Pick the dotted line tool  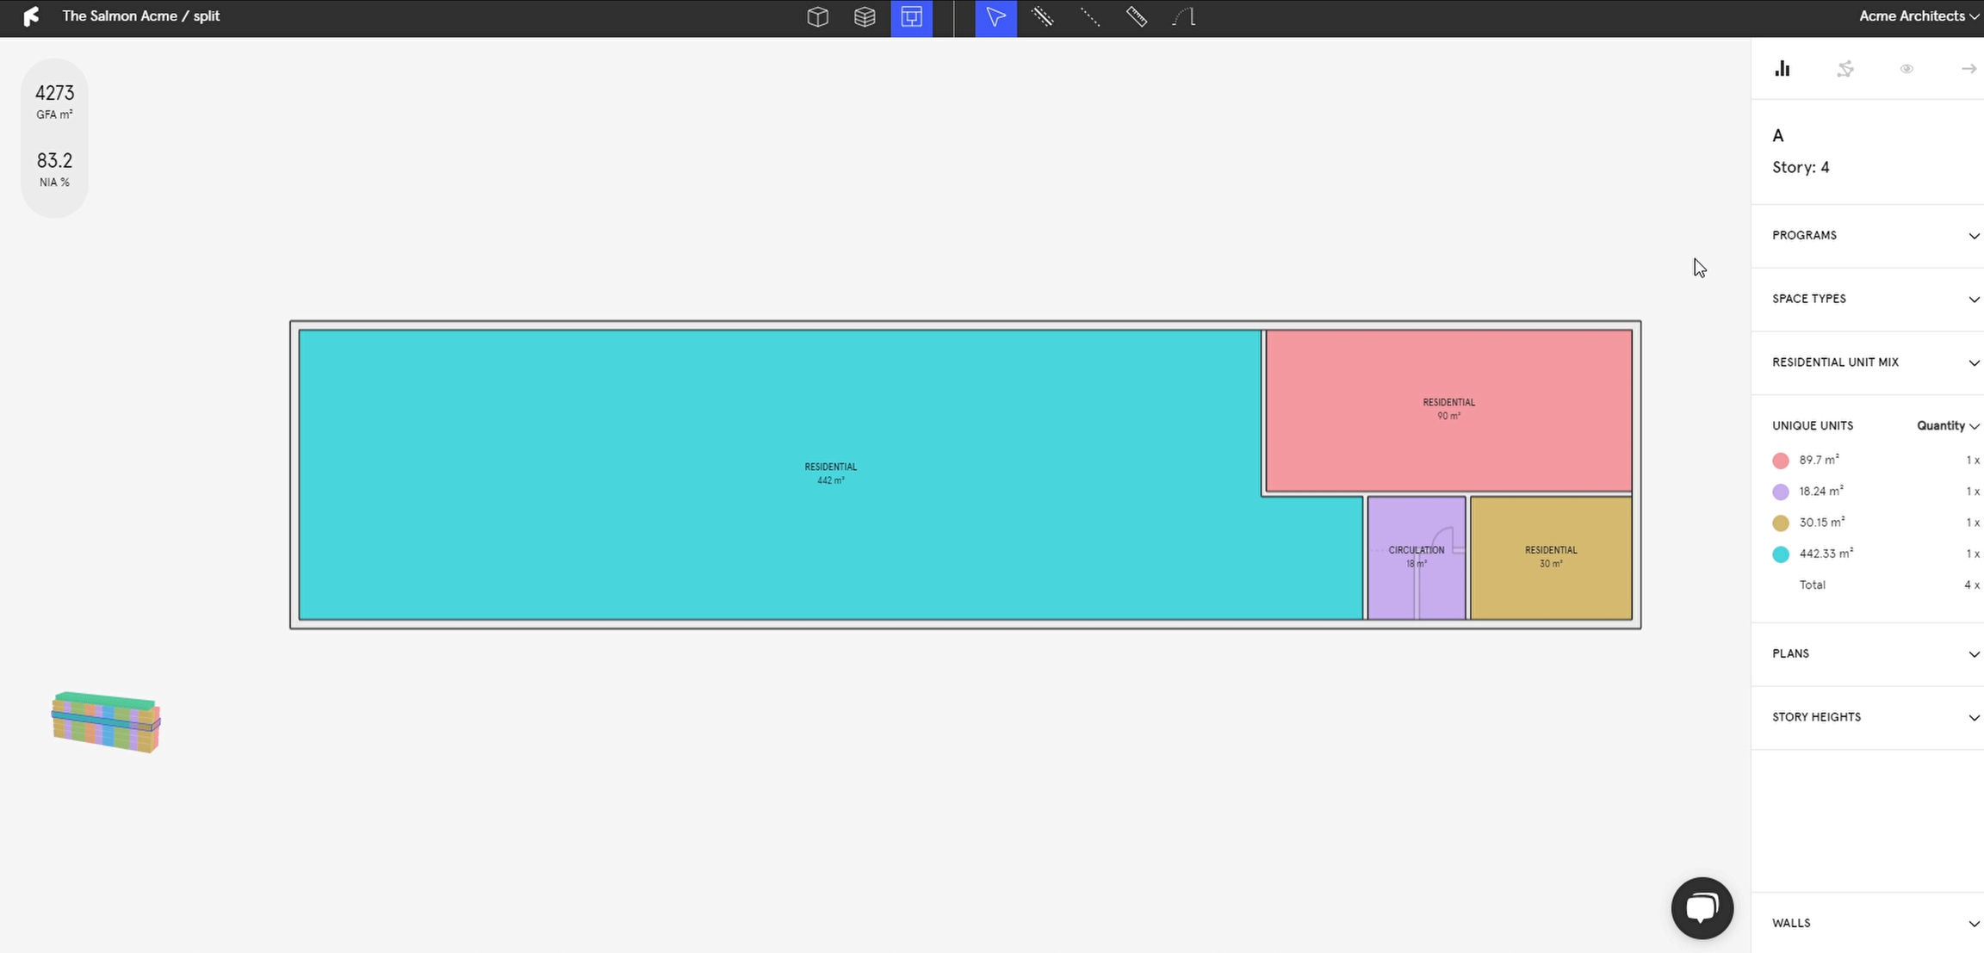click(1090, 17)
